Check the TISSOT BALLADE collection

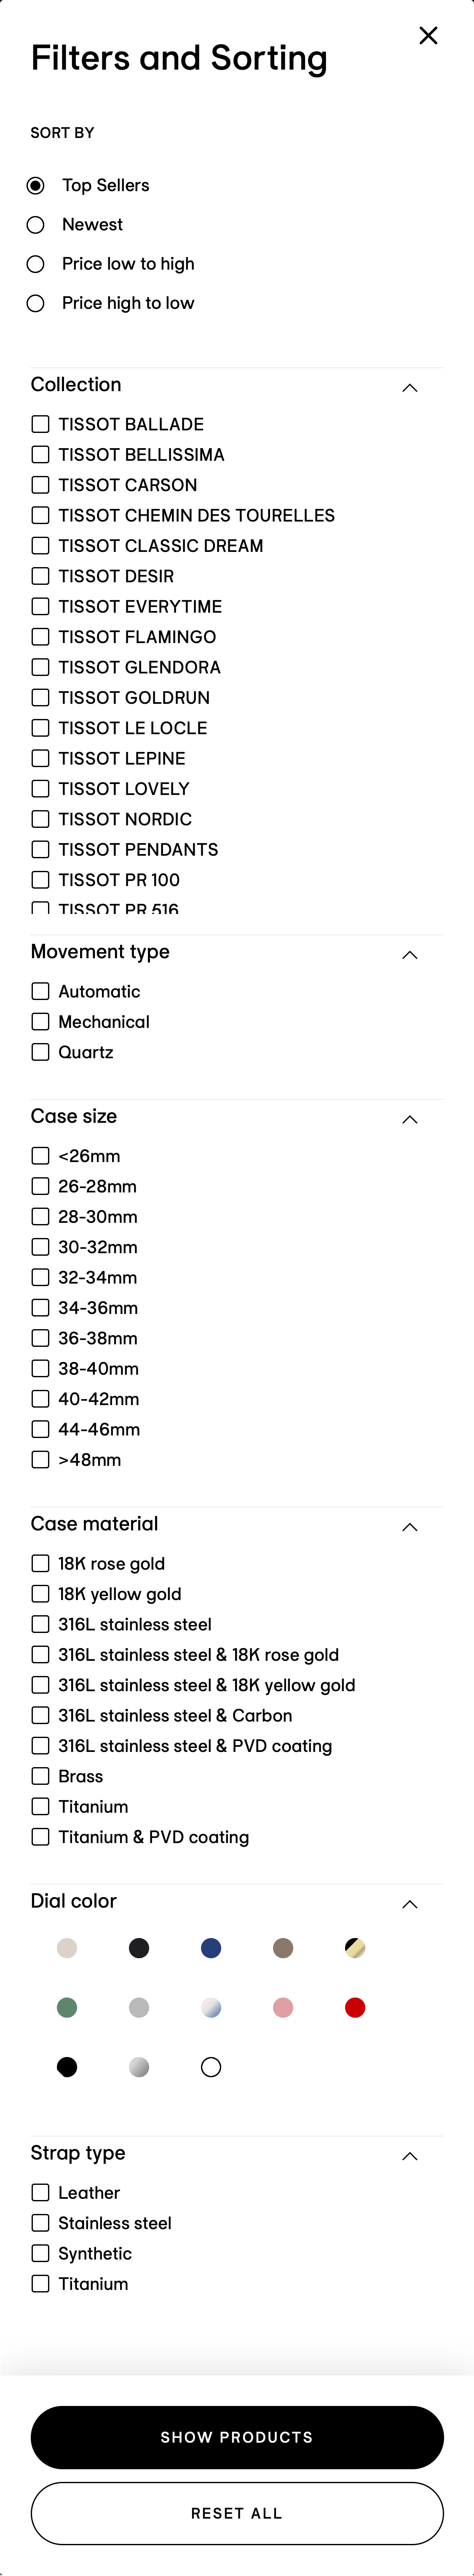pos(40,424)
